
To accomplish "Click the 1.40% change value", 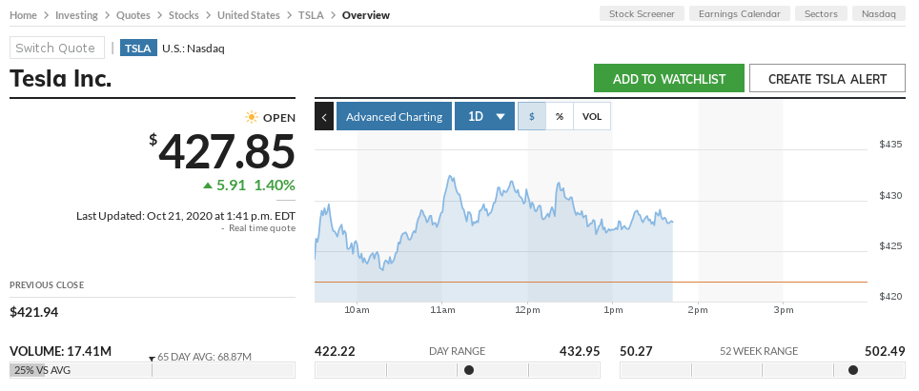I will coord(275,186).
